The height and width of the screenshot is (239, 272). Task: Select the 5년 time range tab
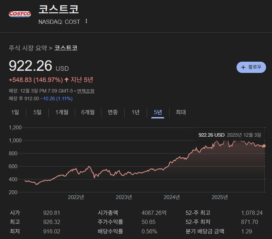(158, 112)
